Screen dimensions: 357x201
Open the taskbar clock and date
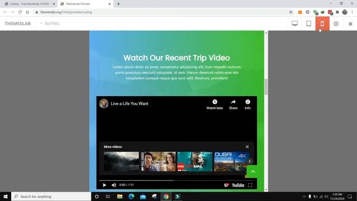[337, 197]
